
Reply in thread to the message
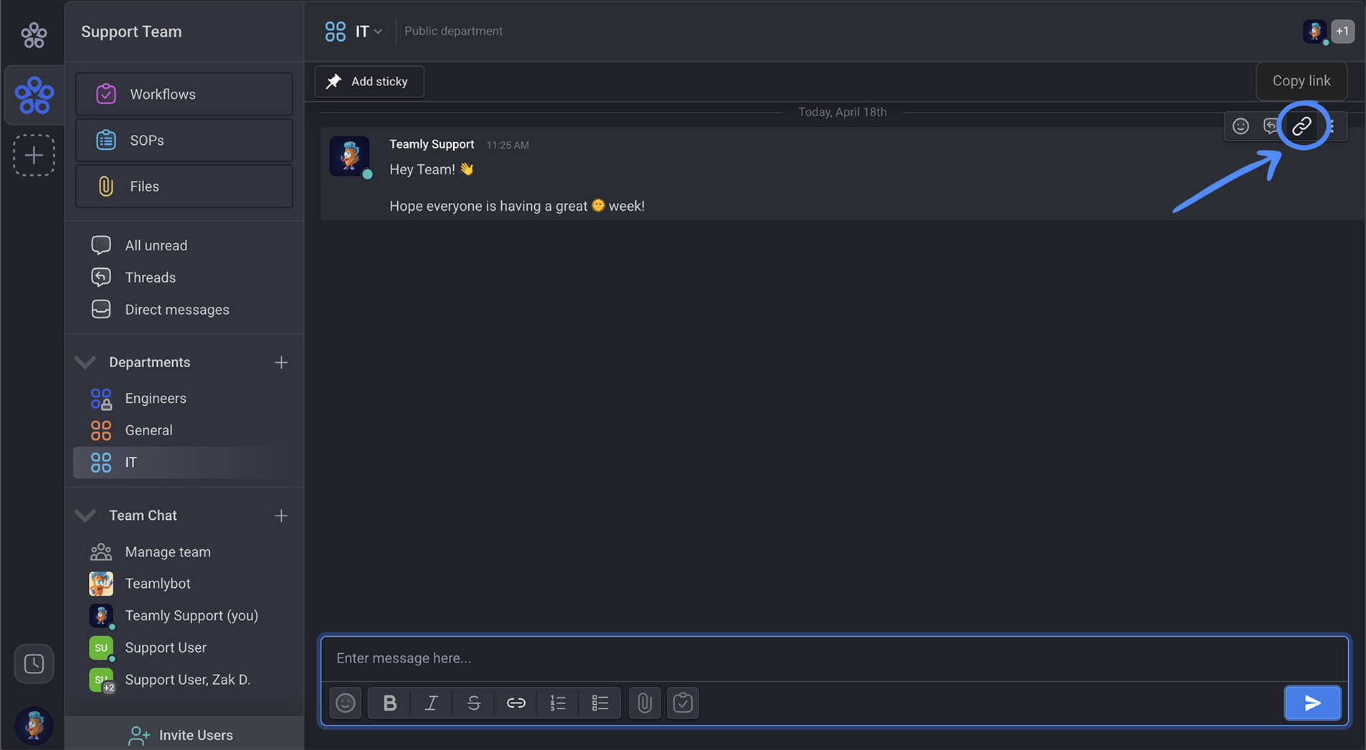(1270, 126)
